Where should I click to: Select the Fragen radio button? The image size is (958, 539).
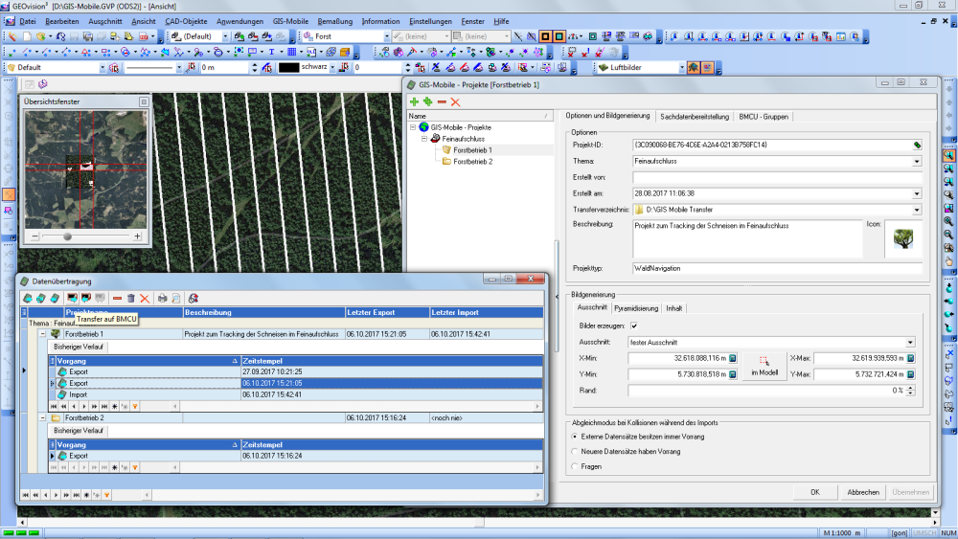pyautogui.click(x=575, y=466)
